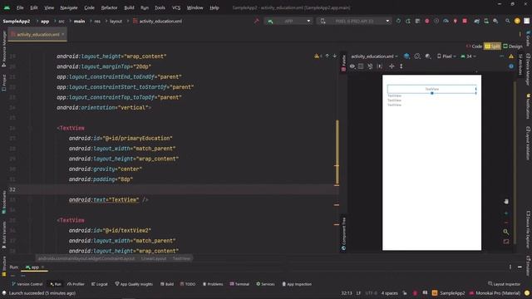The width and height of the screenshot is (532, 299).
Task: Open the Logcat tool window
Action: 100,284
